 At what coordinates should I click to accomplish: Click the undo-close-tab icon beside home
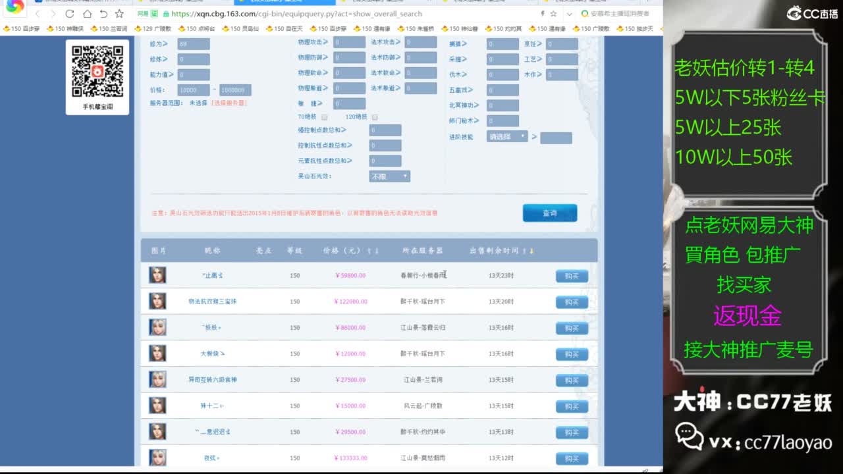(x=103, y=14)
